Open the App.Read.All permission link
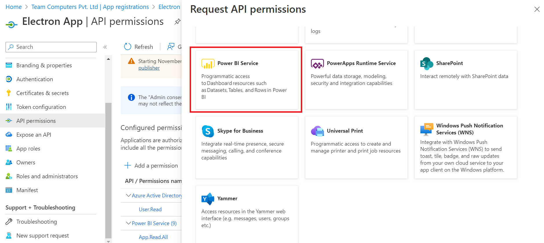Image resolution: width=544 pixels, height=243 pixels. pyautogui.click(x=153, y=237)
